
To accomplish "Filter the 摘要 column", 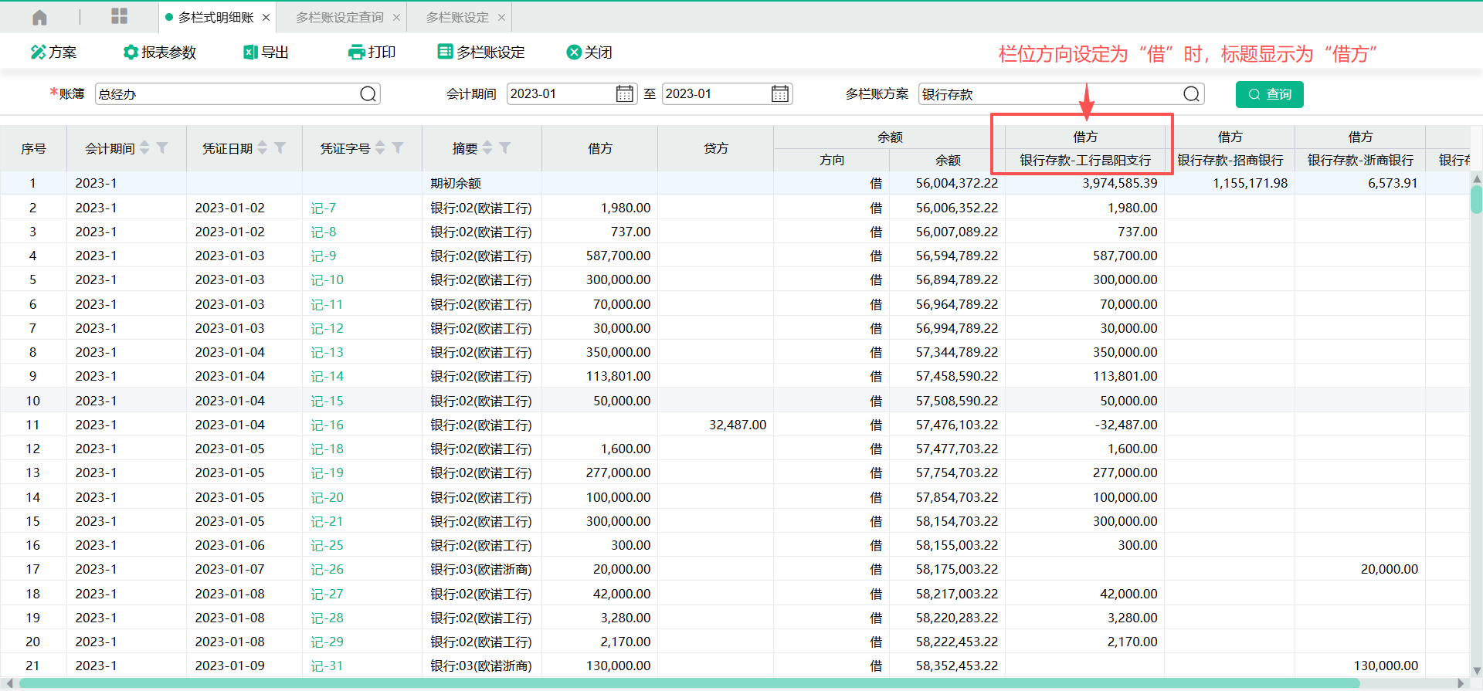I will (x=504, y=147).
